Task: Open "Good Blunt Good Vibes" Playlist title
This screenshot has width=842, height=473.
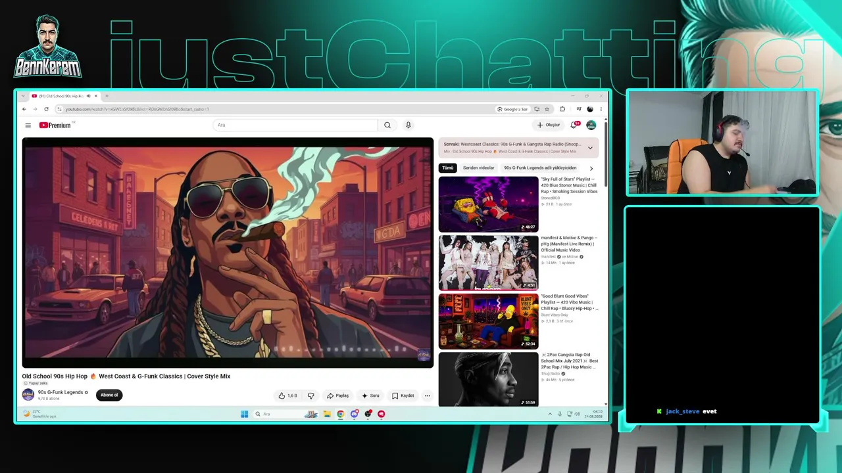Action: pyautogui.click(x=569, y=302)
